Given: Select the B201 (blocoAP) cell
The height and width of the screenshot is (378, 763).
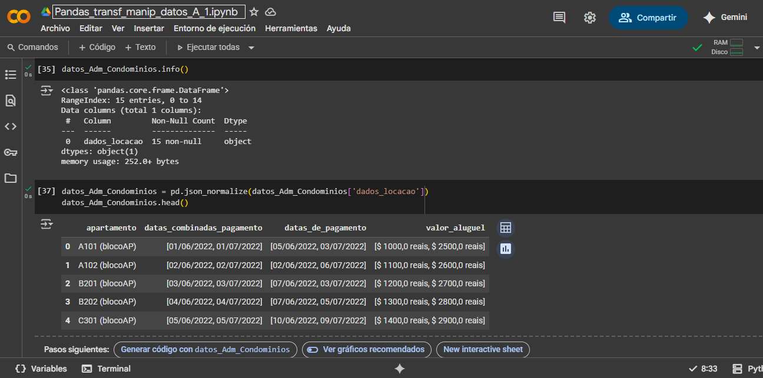Looking at the screenshot, I should [107, 283].
